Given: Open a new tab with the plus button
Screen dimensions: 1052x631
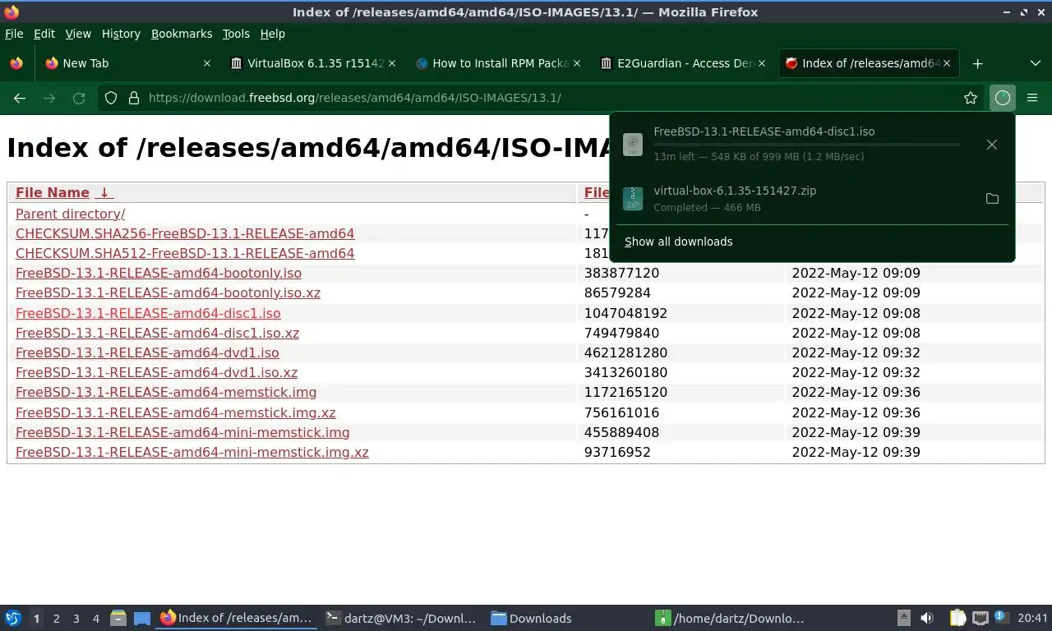Looking at the screenshot, I should pos(977,63).
